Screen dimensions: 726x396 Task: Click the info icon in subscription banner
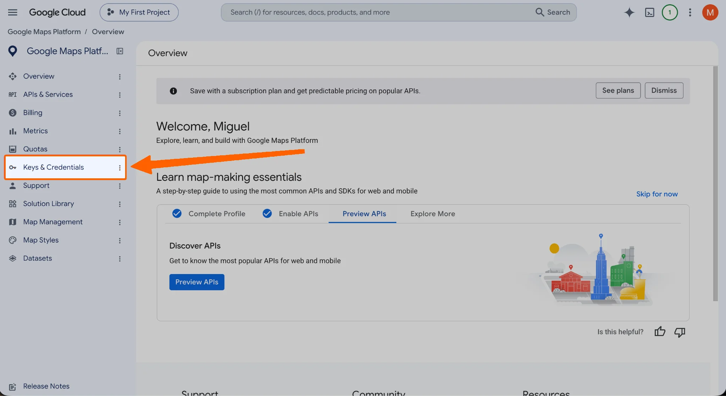[173, 91]
